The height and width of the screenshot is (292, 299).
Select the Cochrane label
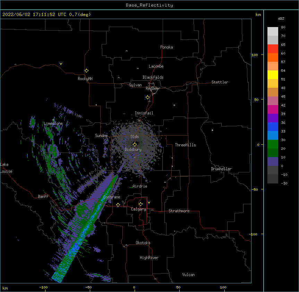pos(112,197)
